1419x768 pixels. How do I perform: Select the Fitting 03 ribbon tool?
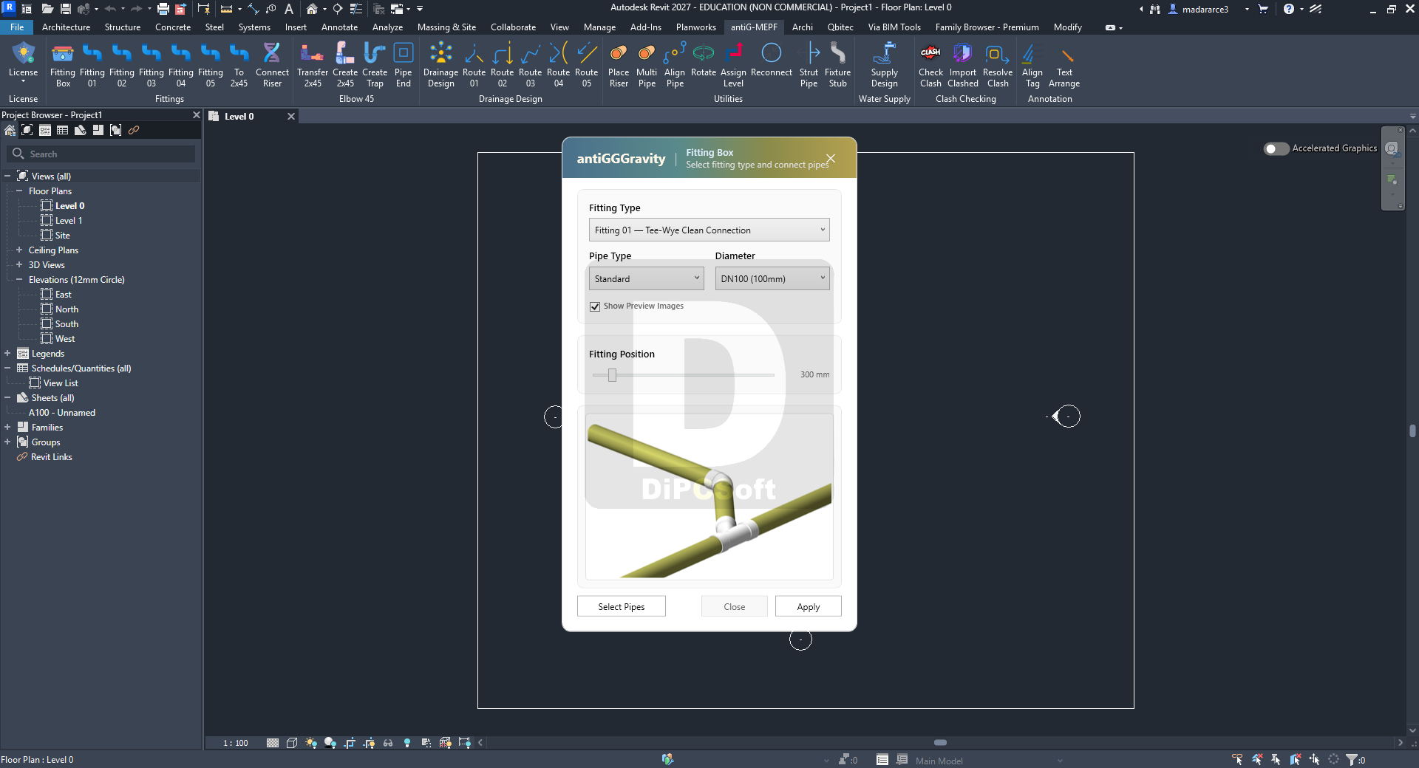152,65
